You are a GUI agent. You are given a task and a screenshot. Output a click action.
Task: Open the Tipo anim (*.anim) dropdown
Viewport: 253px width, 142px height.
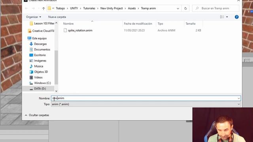coord(146,104)
